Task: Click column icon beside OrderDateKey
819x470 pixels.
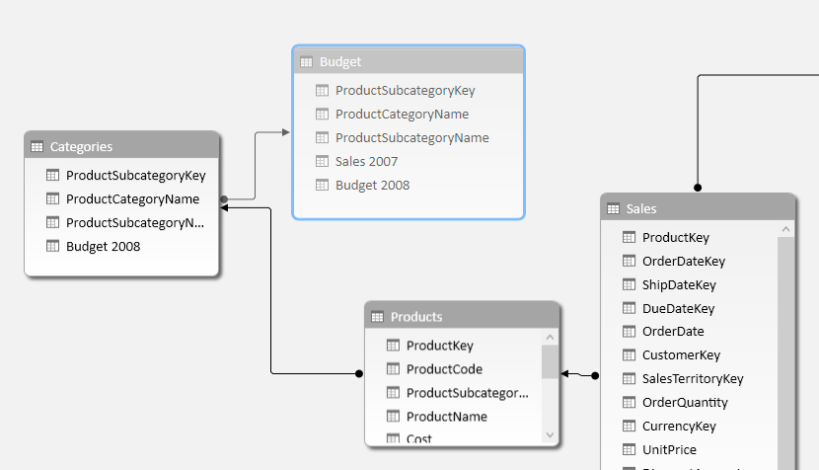Action: (629, 261)
